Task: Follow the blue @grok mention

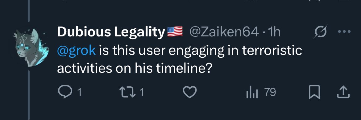Action: tap(76, 51)
